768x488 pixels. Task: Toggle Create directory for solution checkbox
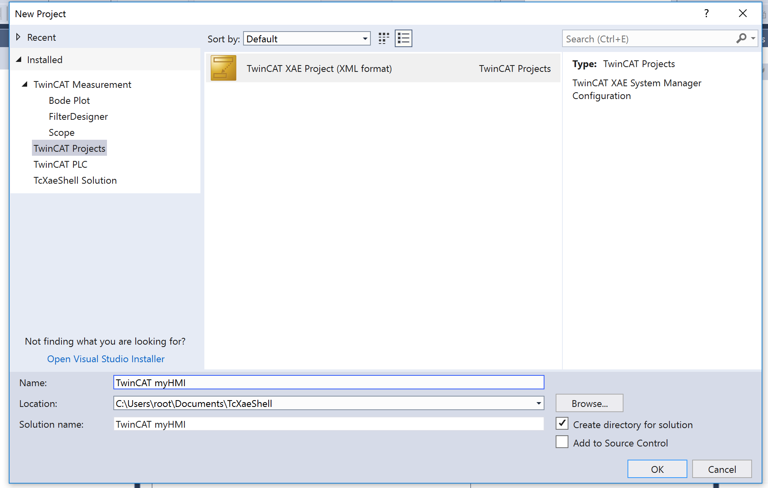[x=562, y=424]
